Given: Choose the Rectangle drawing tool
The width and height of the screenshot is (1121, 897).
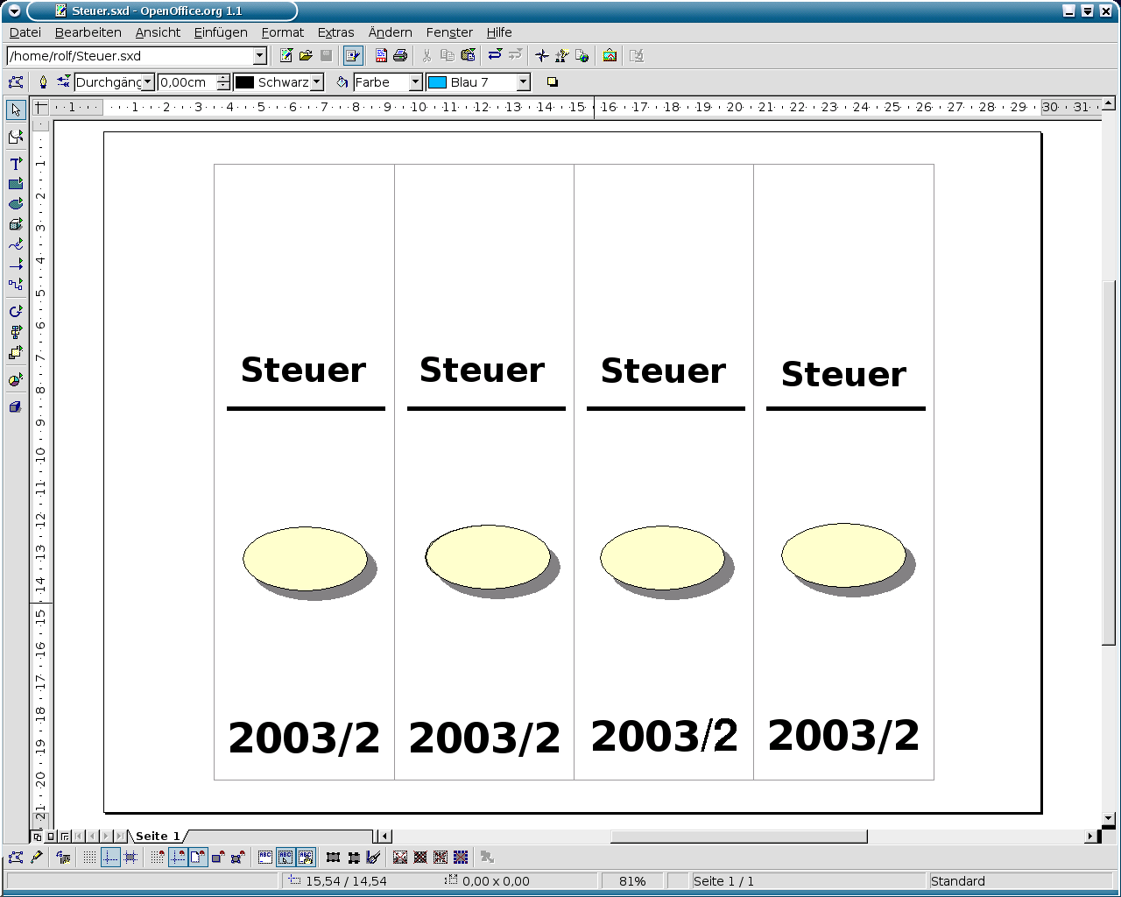Looking at the screenshot, I should click(16, 184).
